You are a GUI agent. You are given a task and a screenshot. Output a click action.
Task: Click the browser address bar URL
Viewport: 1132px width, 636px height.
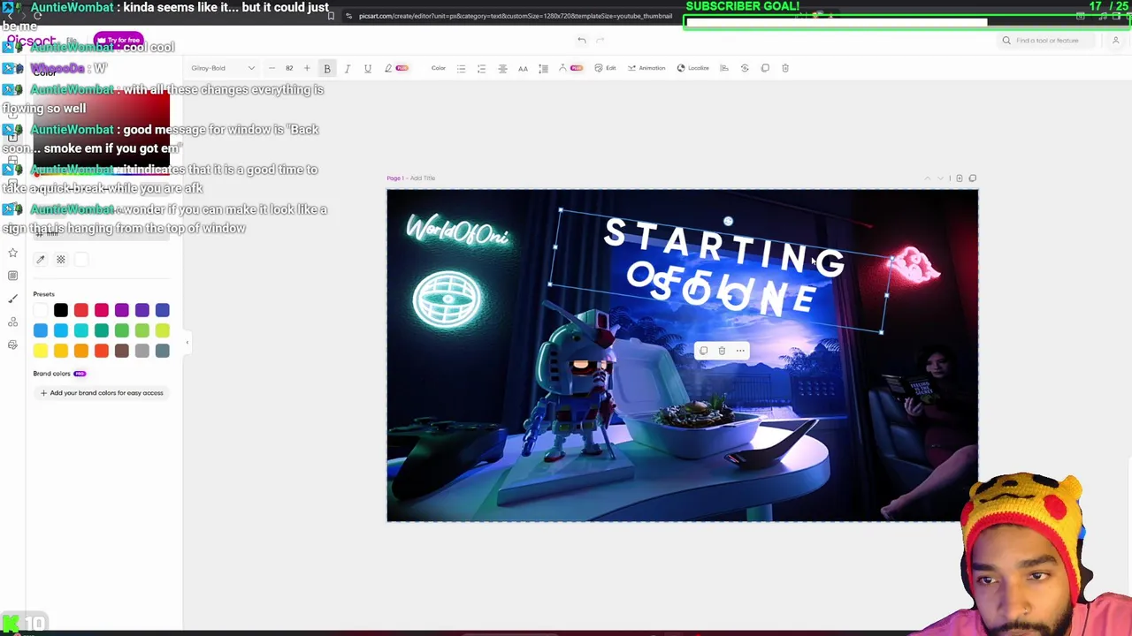pyautogui.click(x=515, y=16)
